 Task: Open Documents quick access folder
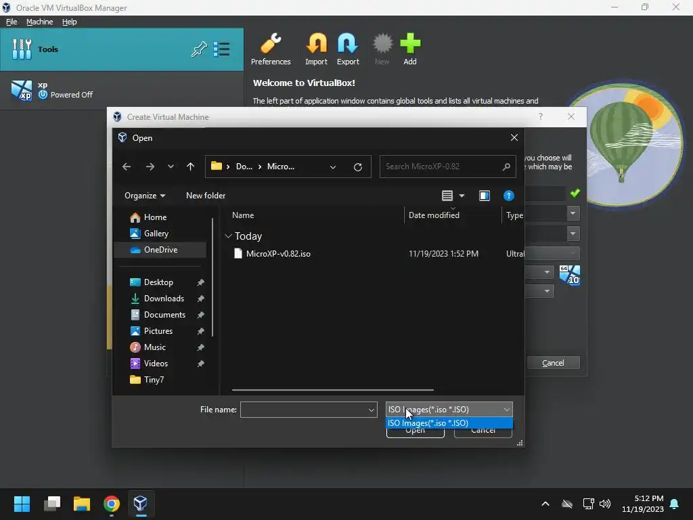pyautogui.click(x=164, y=315)
